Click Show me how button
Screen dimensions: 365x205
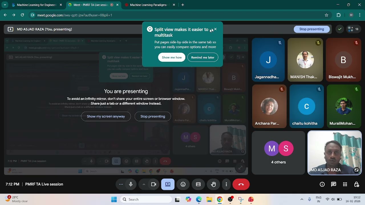[x=172, y=57]
